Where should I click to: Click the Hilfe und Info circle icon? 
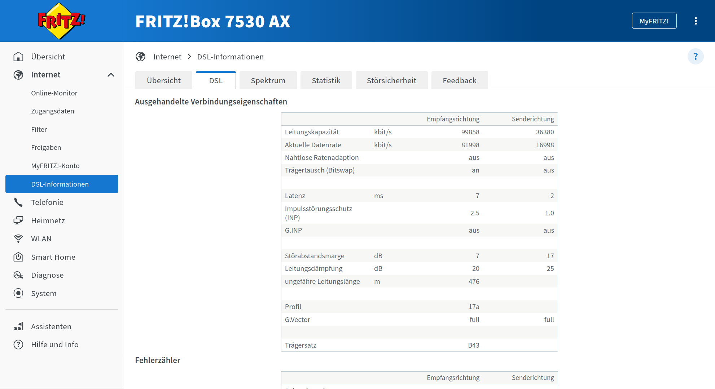pyautogui.click(x=18, y=345)
